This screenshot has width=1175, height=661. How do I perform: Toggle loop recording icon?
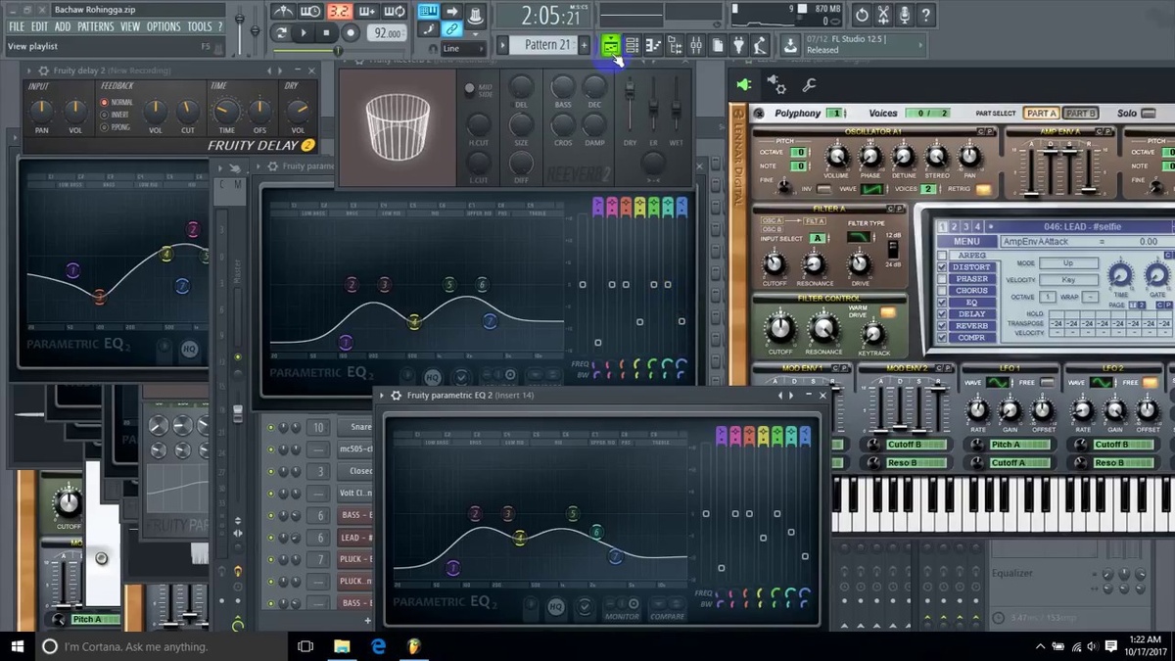click(x=396, y=11)
